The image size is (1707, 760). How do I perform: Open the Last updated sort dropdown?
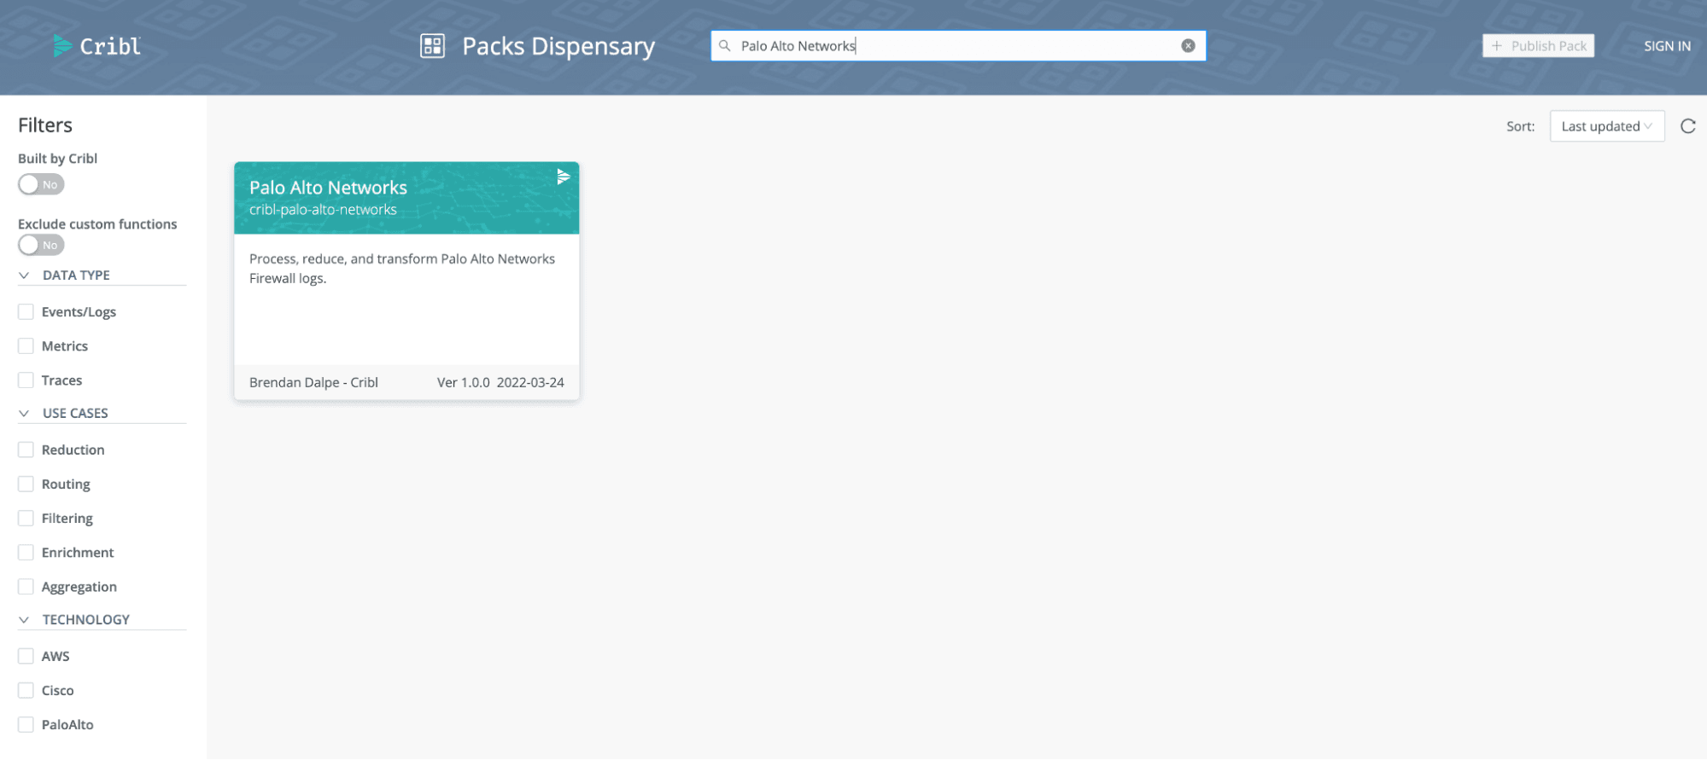[x=1606, y=126]
